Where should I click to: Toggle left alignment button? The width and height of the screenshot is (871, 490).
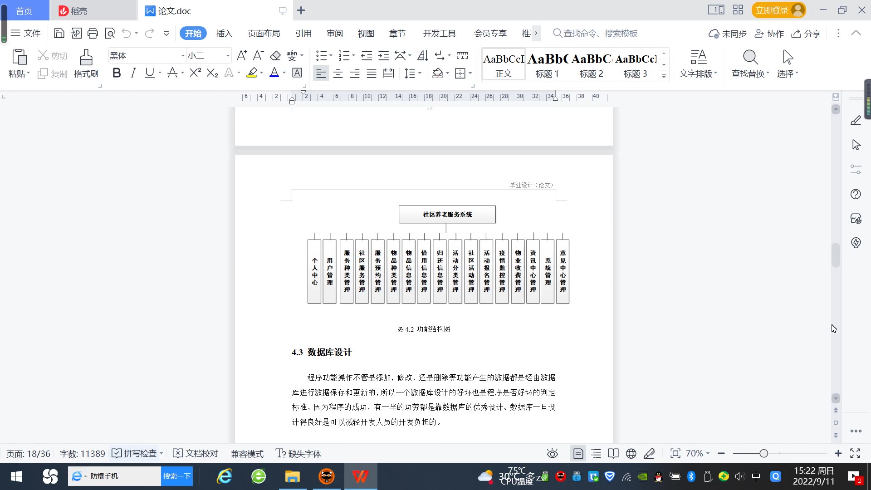(321, 73)
